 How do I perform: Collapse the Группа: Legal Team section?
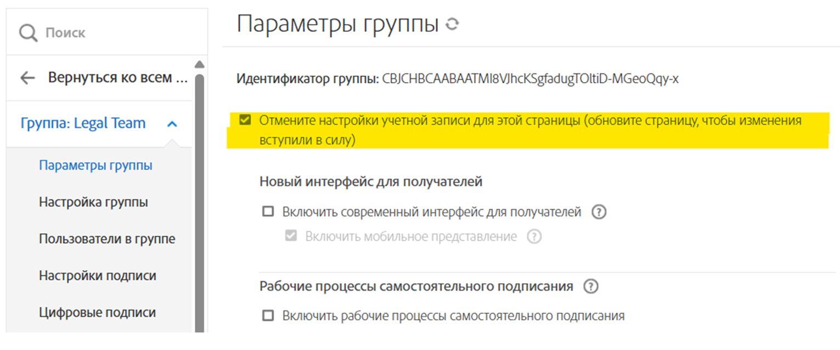pyautogui.click(x=172, y=123)
